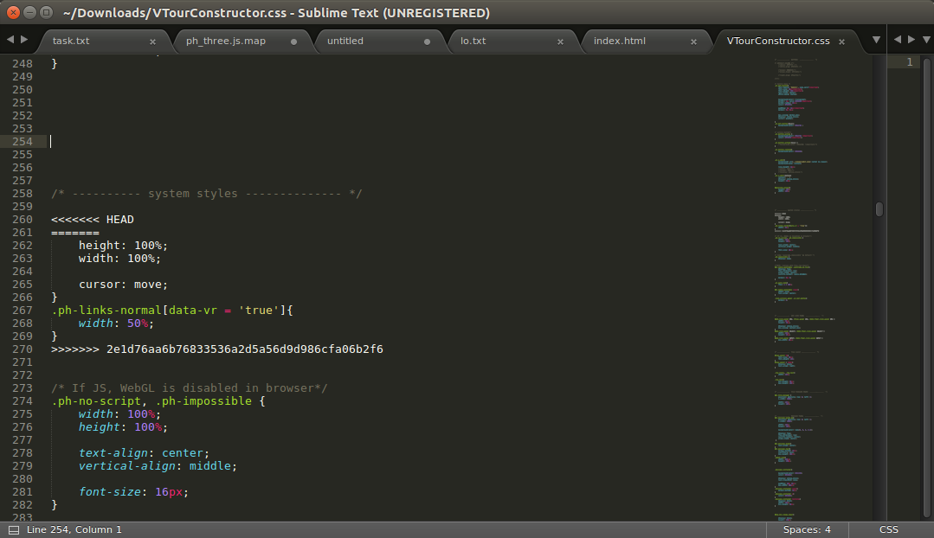Image resolution: width=934 pixels, height=538 pixels.
Task: Click second pane's right tab arrow
Action: [911, 39]
